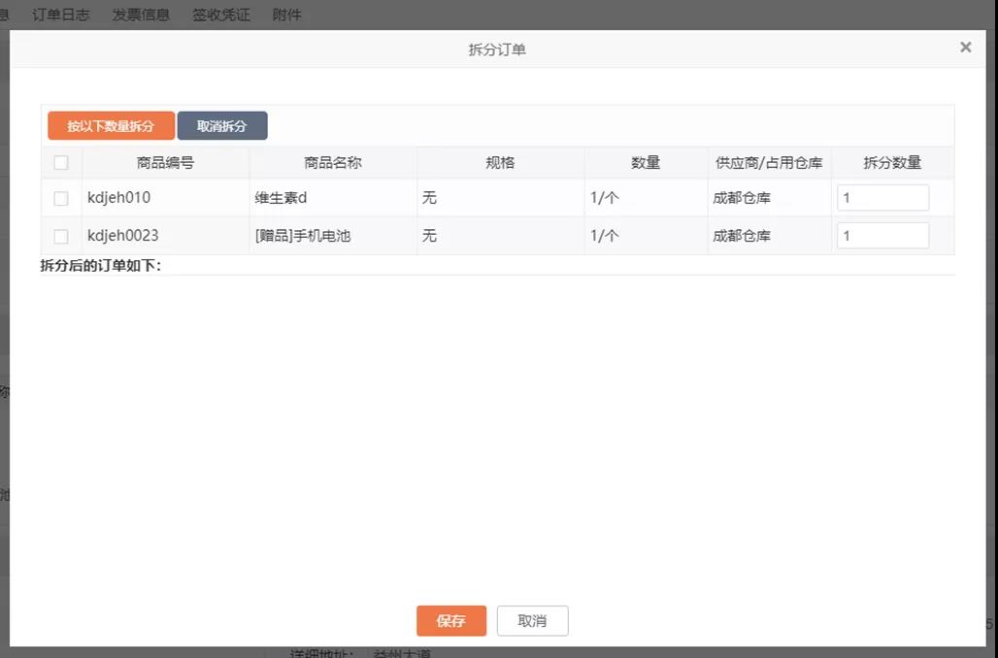Switch to the 订单日志 tab
The height and width of the screenshot is (658, 998).
[x=61, y=15]
